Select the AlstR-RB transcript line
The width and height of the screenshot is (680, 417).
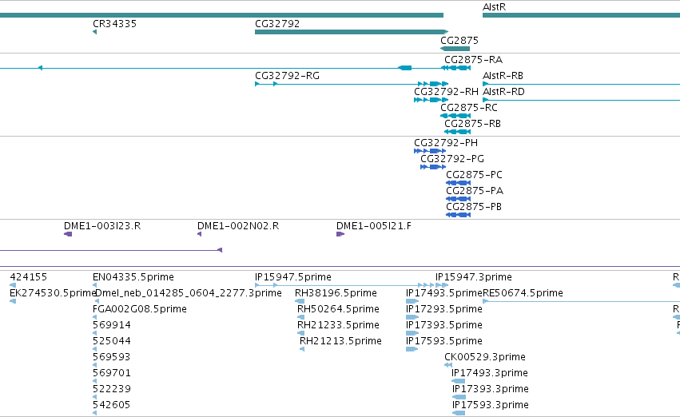coord(581,84)
